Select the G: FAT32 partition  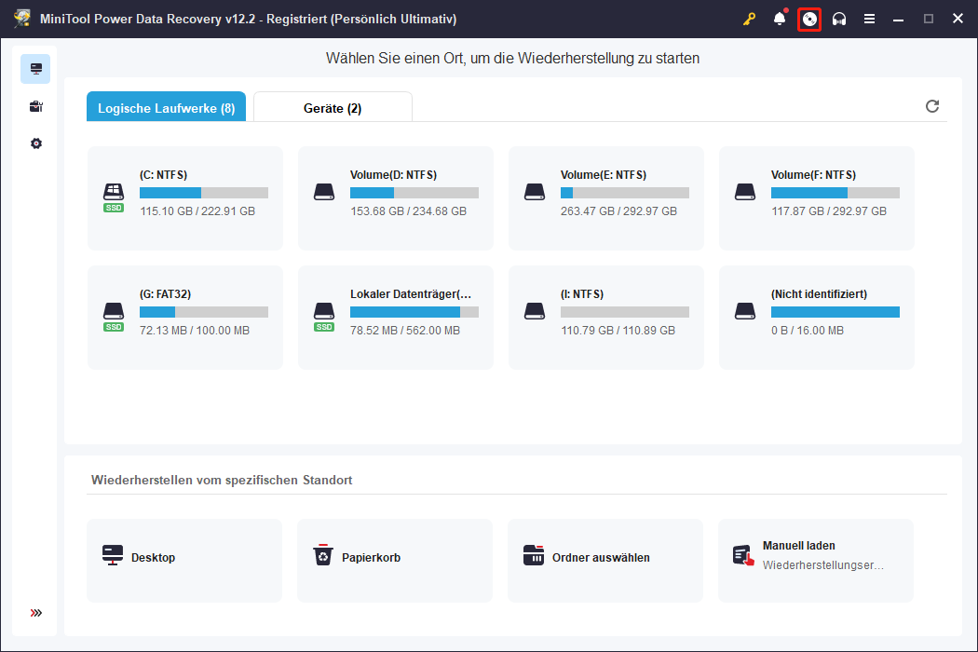pos(185,317)
